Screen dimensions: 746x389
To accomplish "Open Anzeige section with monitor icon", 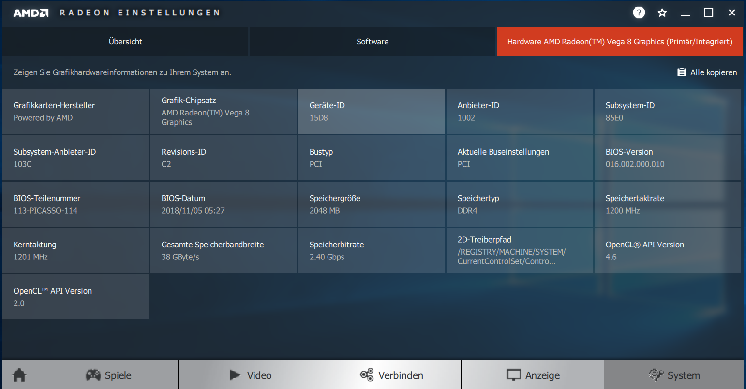I will pyautogui.click(x=532, y=375).
